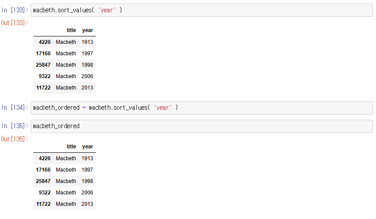Select the Out [133] prompt label
Image resolution: width=376 pixels, height=219 pixels.
click(x=15, y=23)
